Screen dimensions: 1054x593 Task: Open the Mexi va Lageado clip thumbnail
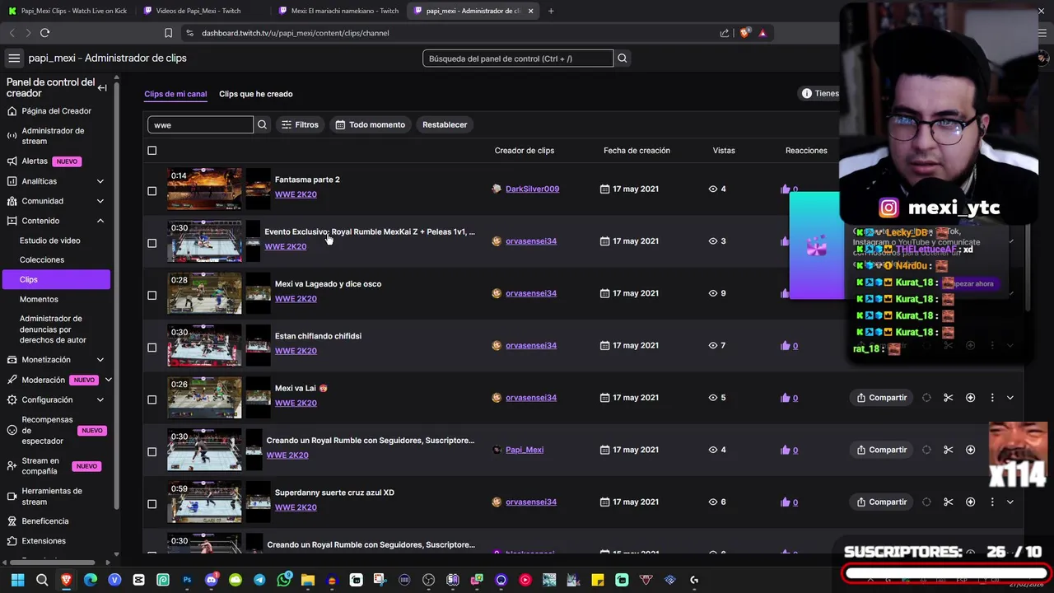pos(205,293)
